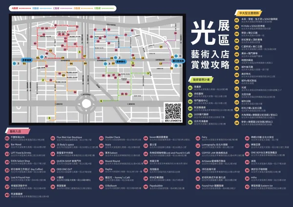293x207 pixels.
Task: Click the 忠孝復興 station label on the map
Action: point(27,60)
